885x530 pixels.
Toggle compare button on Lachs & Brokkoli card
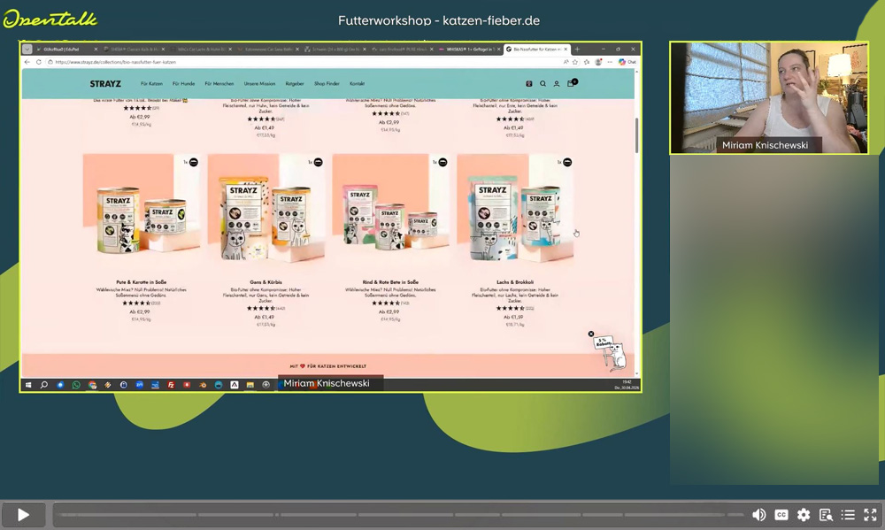[567, 162]
